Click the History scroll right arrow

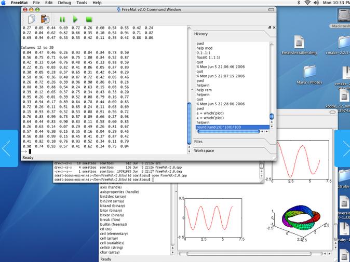click(x=267, y=132)
